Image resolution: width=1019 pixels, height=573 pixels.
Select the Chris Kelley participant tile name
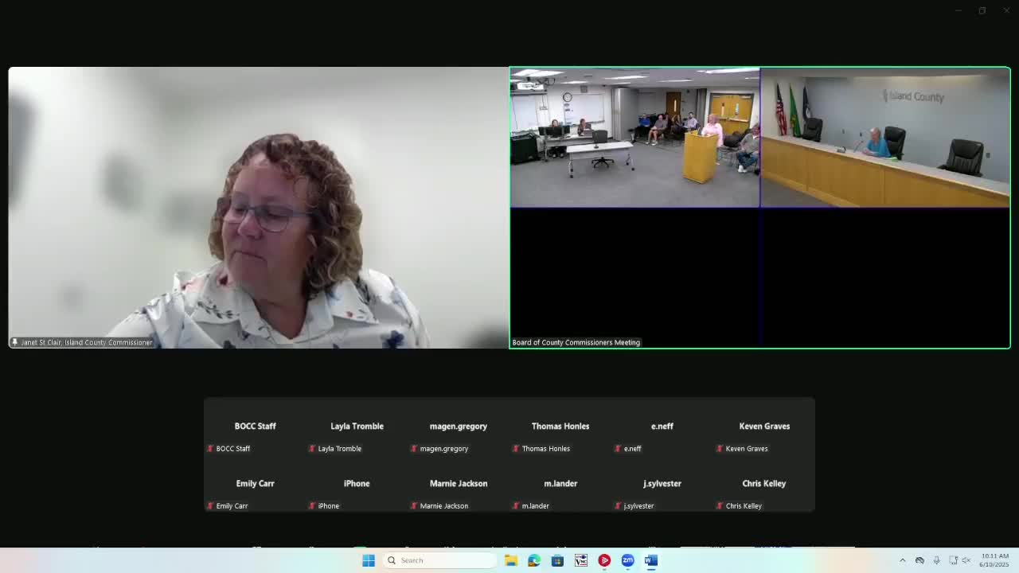(764, 484)
